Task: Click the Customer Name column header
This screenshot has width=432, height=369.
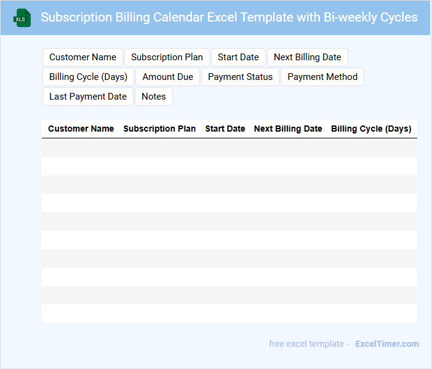Action: [81, 129]
